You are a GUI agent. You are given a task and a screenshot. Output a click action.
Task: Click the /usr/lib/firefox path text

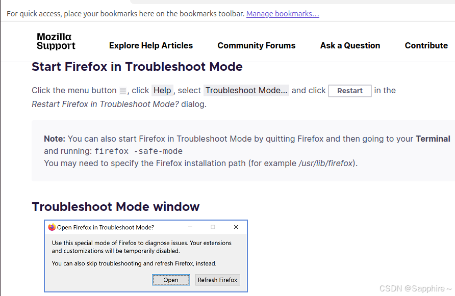point(325,163)
